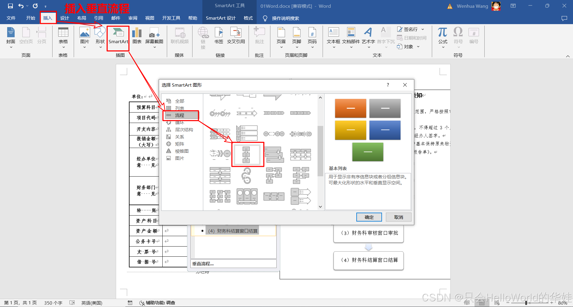573x307 pixels.
Task: Click the Undo arrow icon
Action: click(x=21, y=6)
